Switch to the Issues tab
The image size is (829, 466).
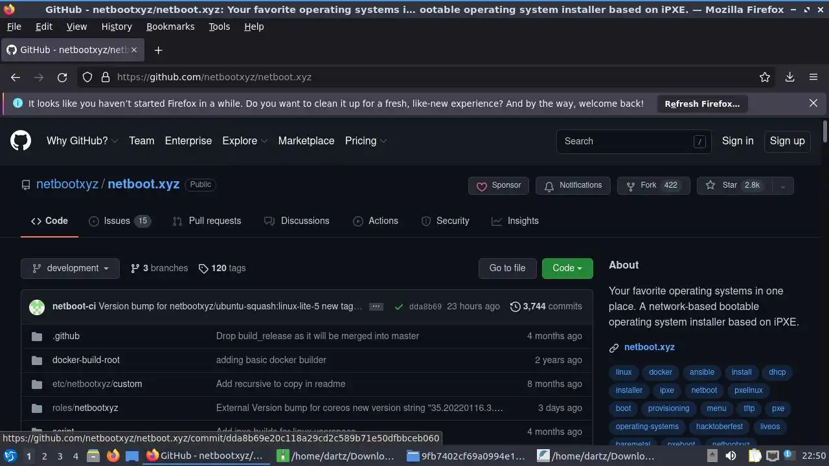119,221
